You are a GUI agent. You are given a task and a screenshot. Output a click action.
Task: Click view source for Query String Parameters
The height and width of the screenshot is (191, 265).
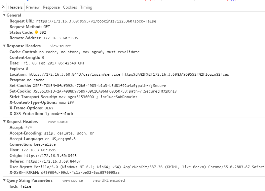pos(72,180)
